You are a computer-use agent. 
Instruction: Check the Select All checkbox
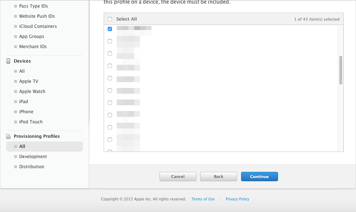[x=110, y=19]
